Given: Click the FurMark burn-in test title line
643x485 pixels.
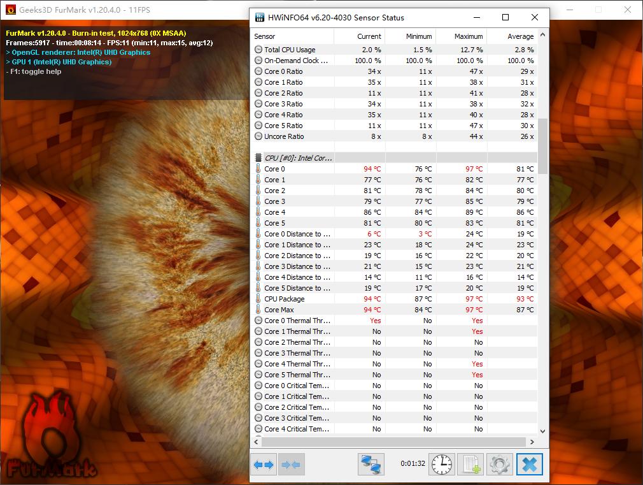Looking at the screenshot, I should [x=96, y=33].
